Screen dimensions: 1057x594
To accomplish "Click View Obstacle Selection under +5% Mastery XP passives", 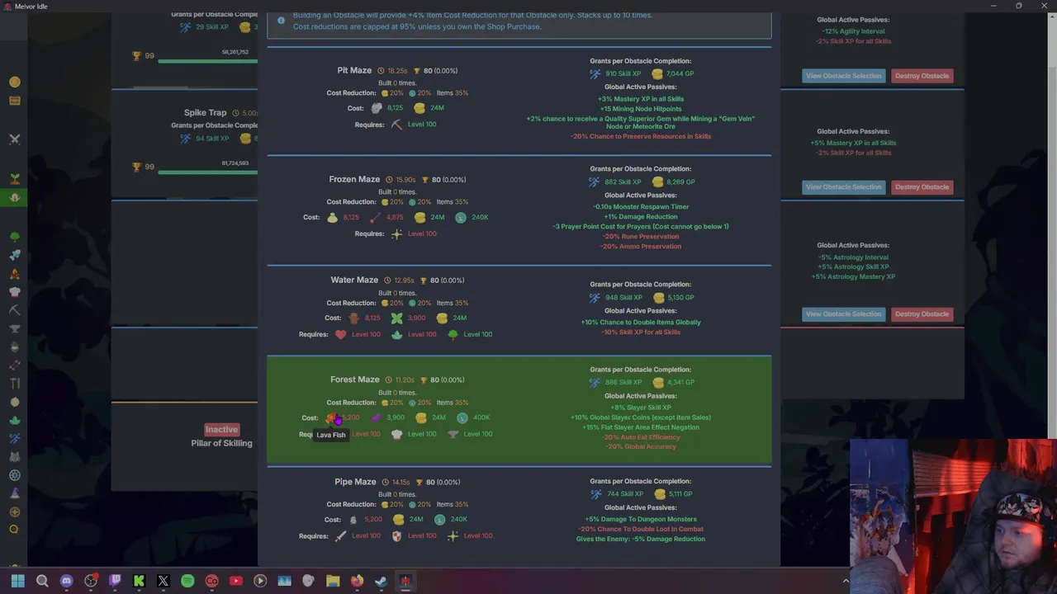I will (x=843, y=187).
